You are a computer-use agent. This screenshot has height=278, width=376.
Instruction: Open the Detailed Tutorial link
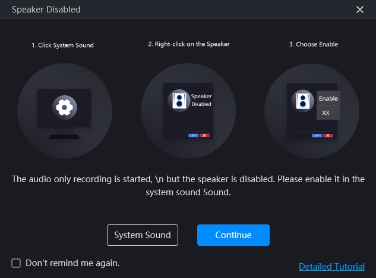331,267
